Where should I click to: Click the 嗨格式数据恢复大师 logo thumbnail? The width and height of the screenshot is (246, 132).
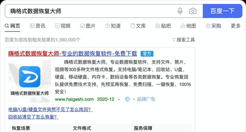click(x=30, y=81)
